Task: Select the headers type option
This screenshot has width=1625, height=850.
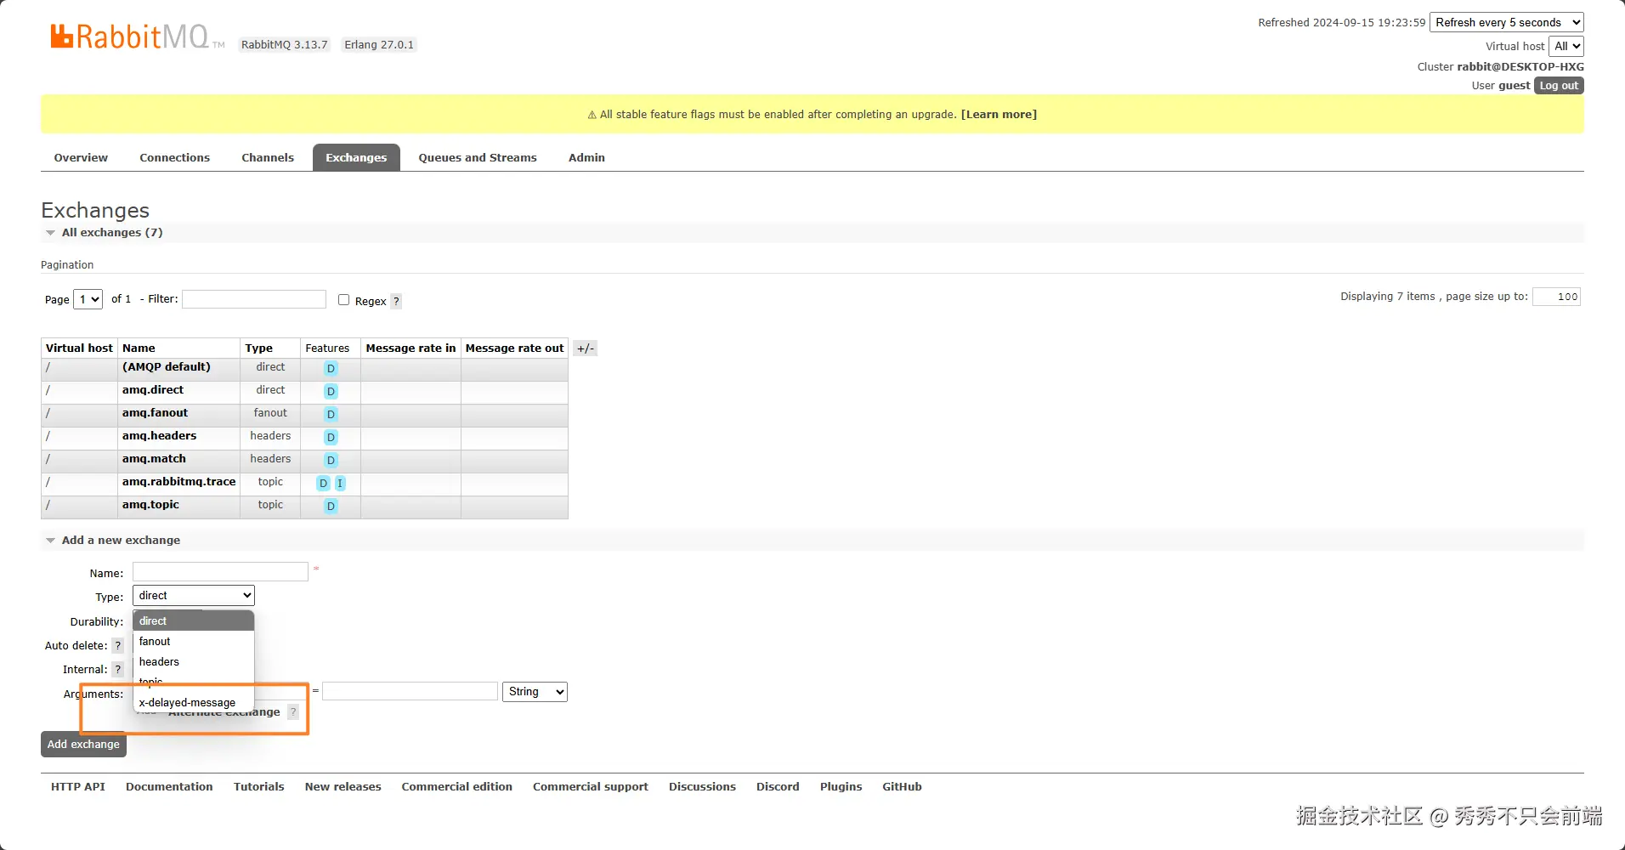Action: [x=194, y=662]
